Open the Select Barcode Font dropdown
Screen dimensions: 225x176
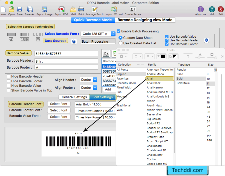coord(98,34)
